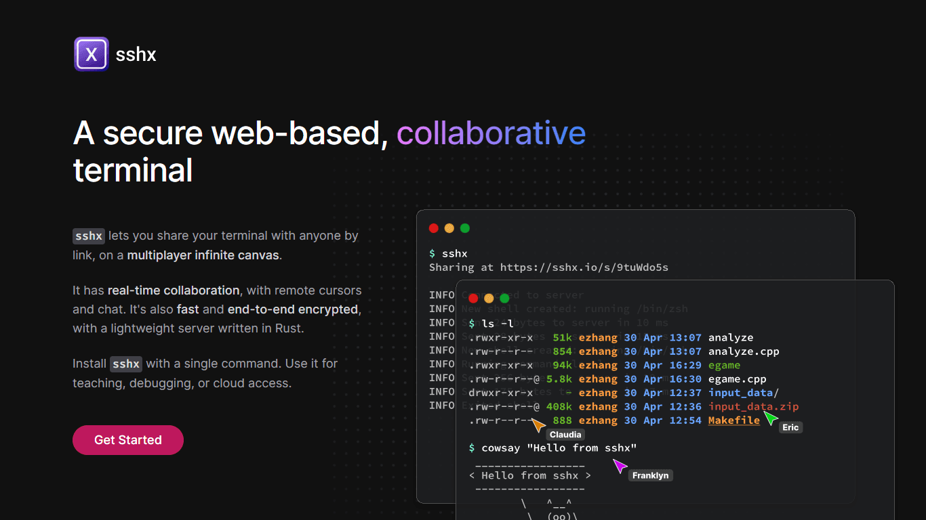Click the underlined Makefile file name
This screenshot has width=926, height=520.
734,420
